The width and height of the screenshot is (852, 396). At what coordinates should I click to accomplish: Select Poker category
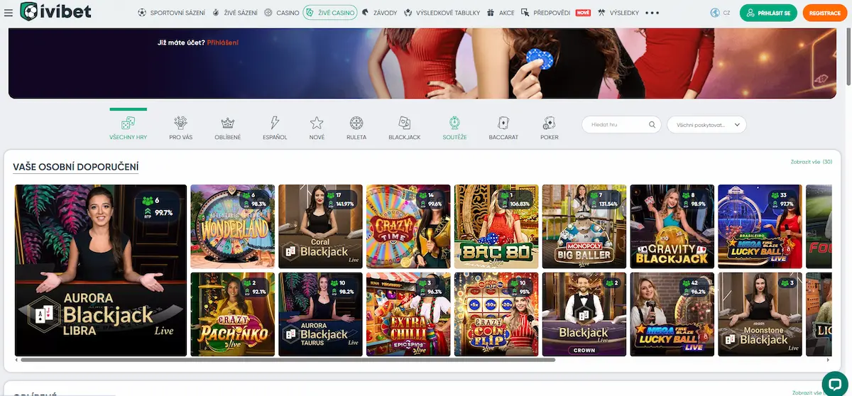550,128
